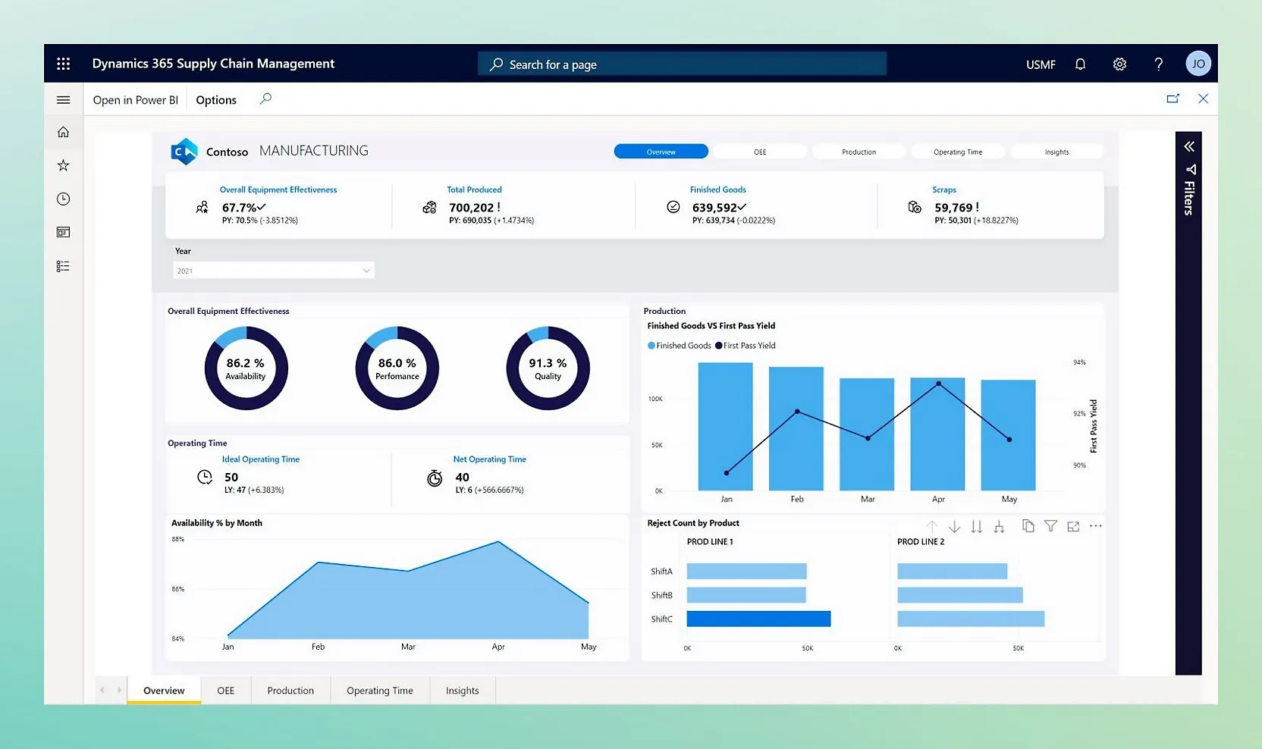Viewport: 1262px width, 749px height.
Task: Click the Help question mark icon
Action: 1158,64
